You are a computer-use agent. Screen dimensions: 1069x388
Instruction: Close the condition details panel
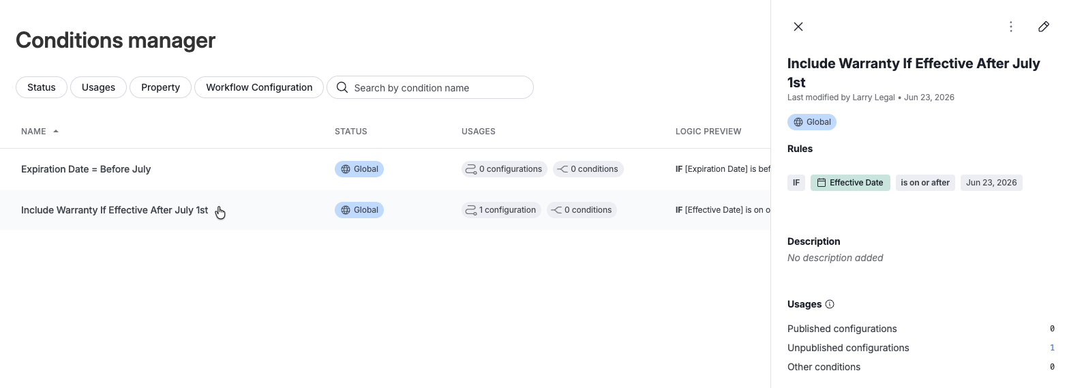(798, 27)
